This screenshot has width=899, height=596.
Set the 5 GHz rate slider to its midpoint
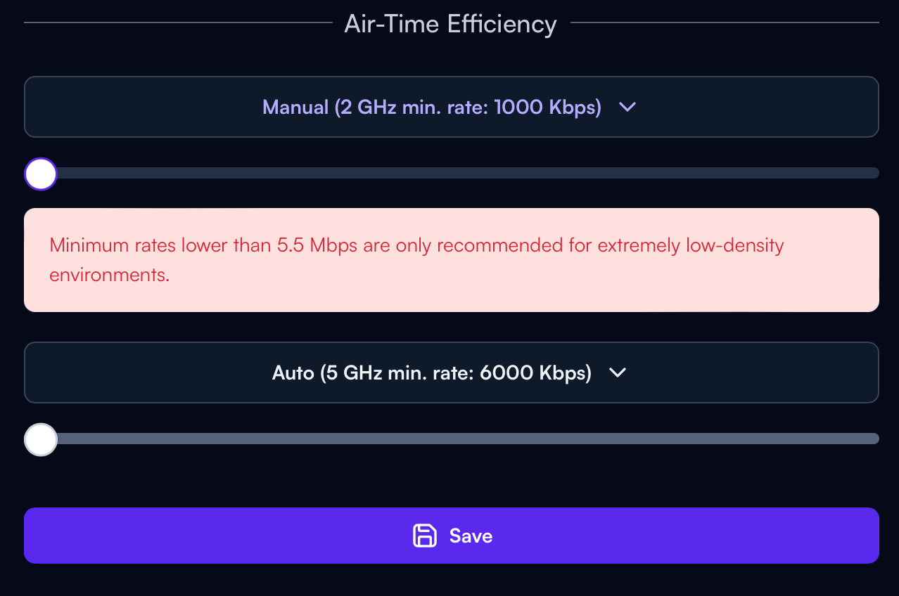click(x=452, y=439)
